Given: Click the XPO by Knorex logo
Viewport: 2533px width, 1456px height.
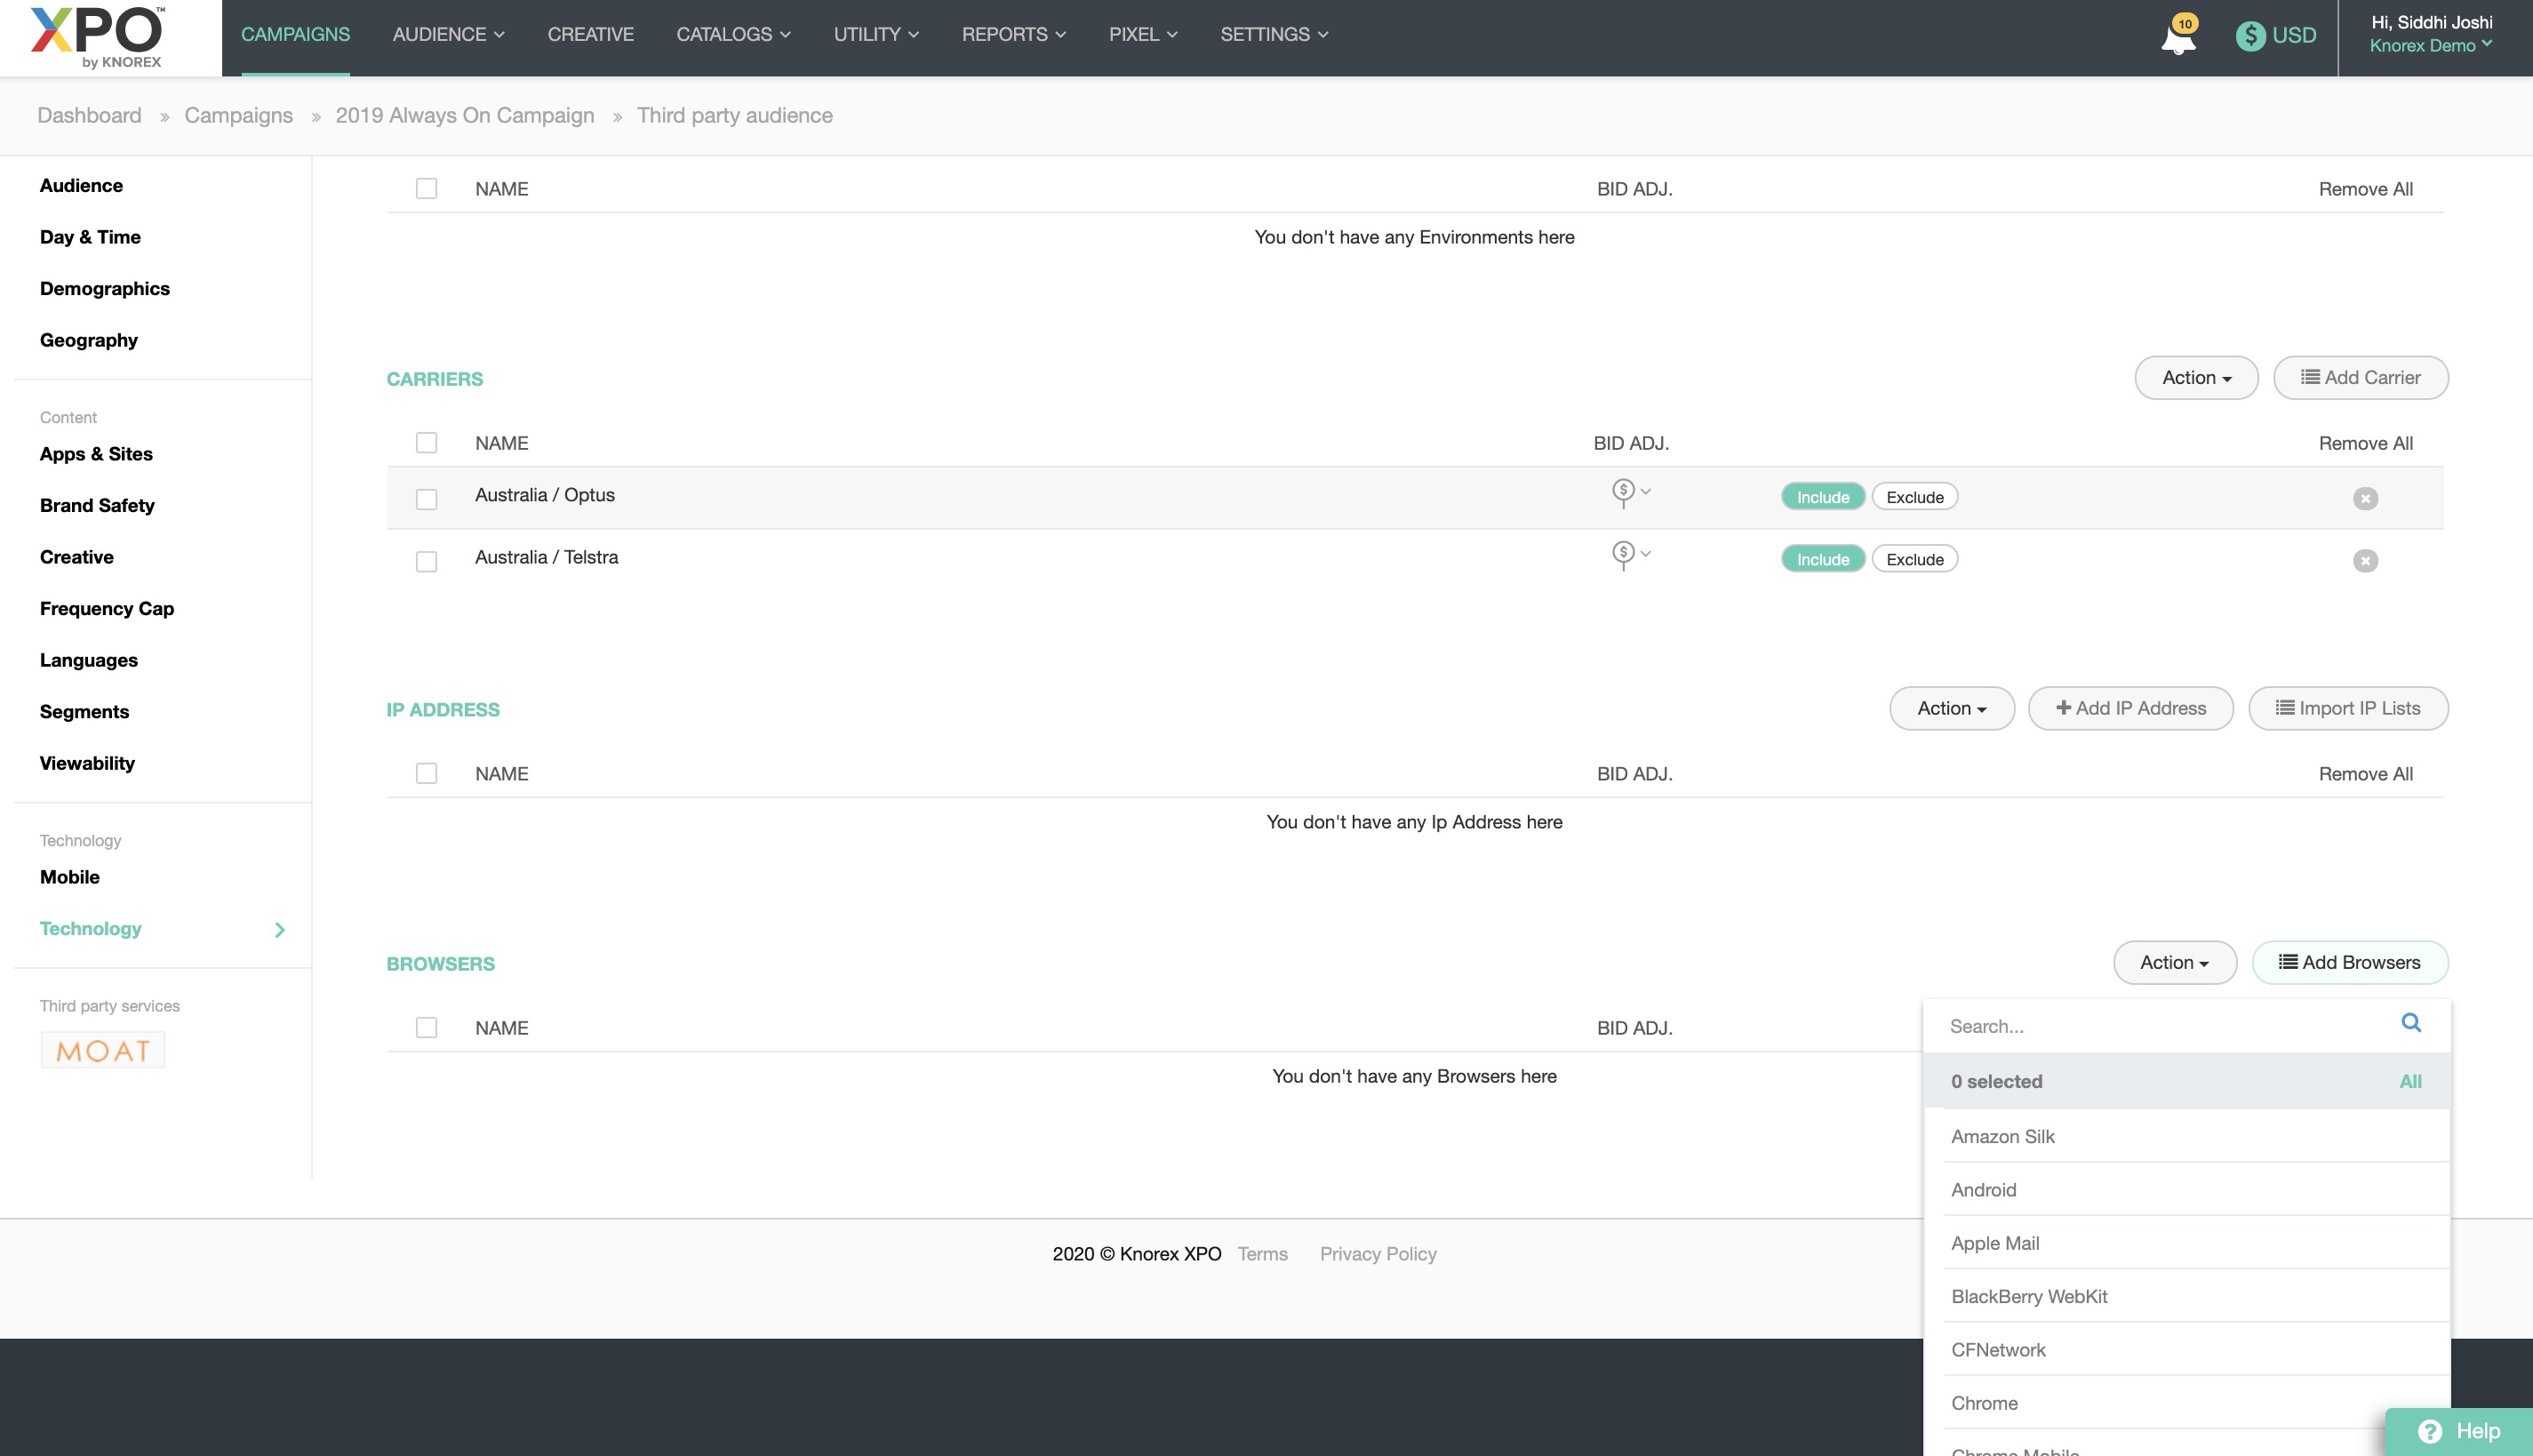Looking at the screenshot, I should pyautogui.click(x=97, y=38).
